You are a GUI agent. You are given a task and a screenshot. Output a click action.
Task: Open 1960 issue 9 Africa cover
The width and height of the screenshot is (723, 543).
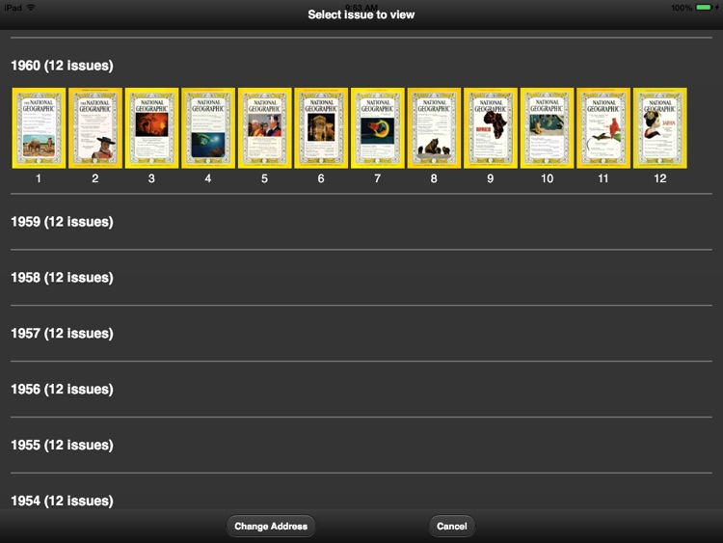491,127
